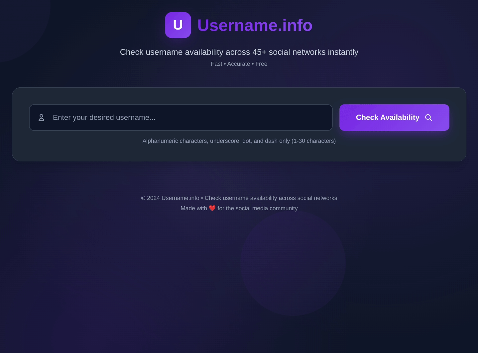478x353 pixels.
Task: Click the red heart icon in footer
Action: [212, 208]
